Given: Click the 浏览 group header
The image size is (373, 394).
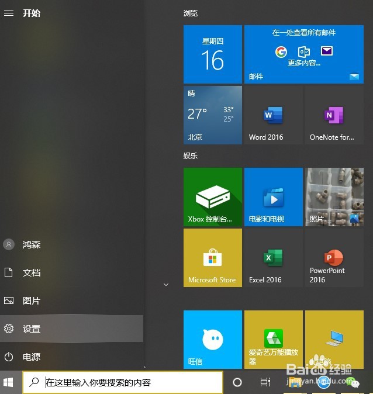Looking at the screenshot, I should click(x=190, y=13).
